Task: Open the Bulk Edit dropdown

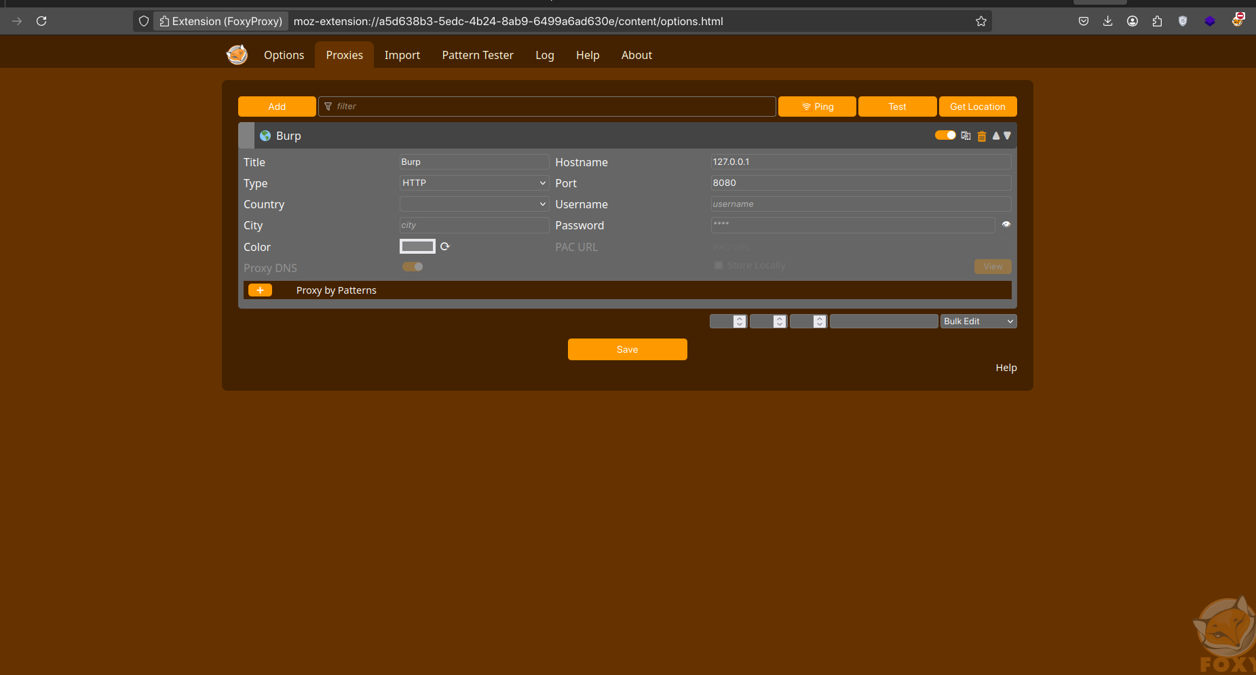Action: (x=978, y=322)
